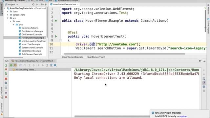Image resolution: width=210 pixels, height=118 pixels.
Task: Stop the running test with red square
Action: (6, 79)
